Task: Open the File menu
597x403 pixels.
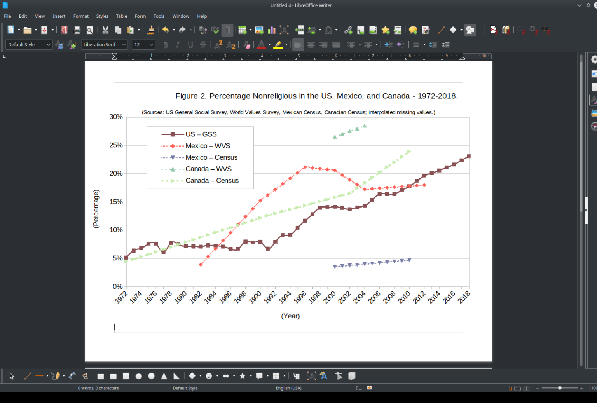Action: [7, 16]
